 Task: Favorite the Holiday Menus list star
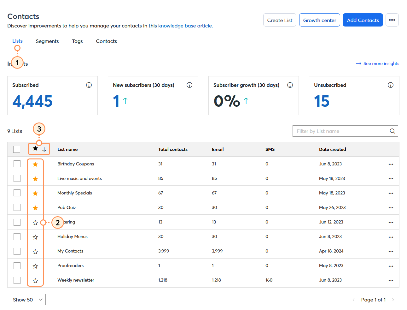tap(35, 237)
